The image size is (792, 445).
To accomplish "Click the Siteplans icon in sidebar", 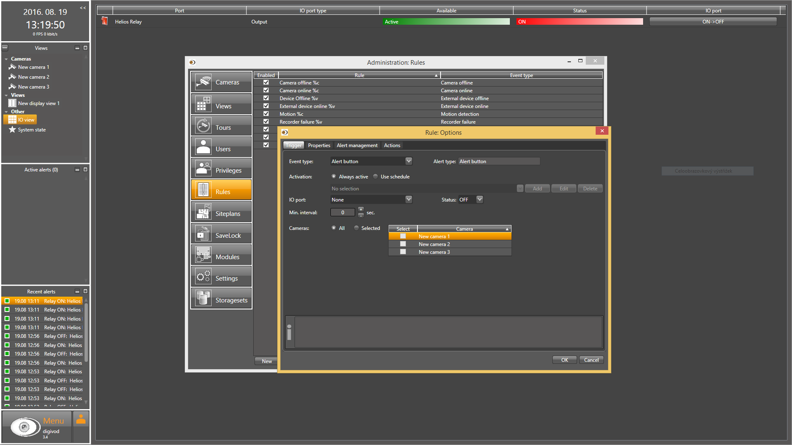I will pyautogui.click(x=203, y=212).
